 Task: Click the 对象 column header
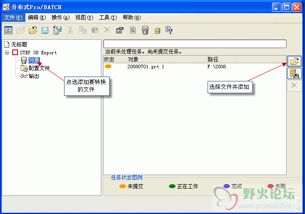167,60
